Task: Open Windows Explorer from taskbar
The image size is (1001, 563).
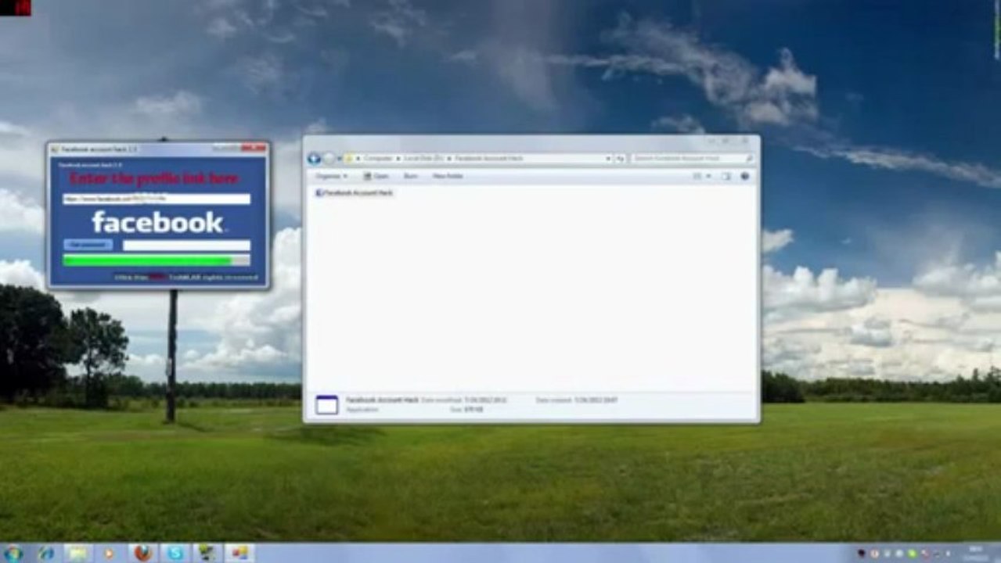Action: 77,554
